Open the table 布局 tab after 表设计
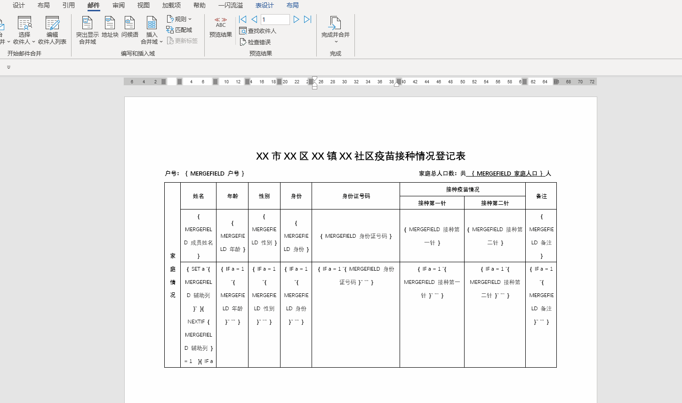The image size is (682, 403). (293, 5)
